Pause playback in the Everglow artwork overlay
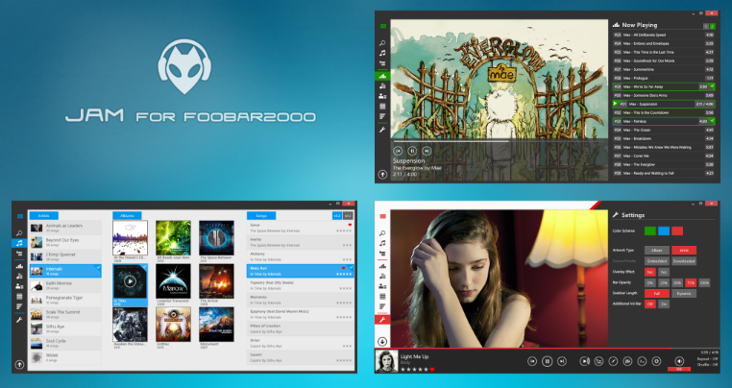The width and height of the screenshot is (732, 388). [412, 151]
